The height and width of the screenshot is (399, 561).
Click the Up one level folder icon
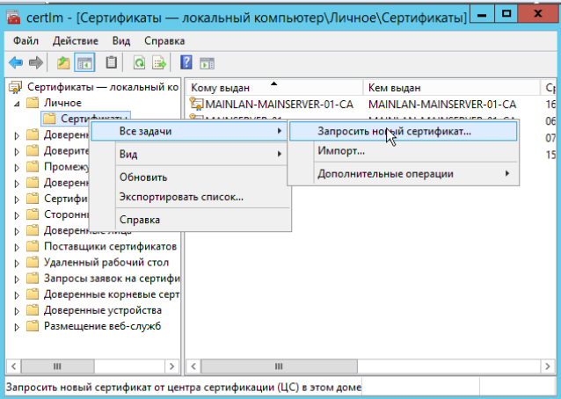pos(62,62)
